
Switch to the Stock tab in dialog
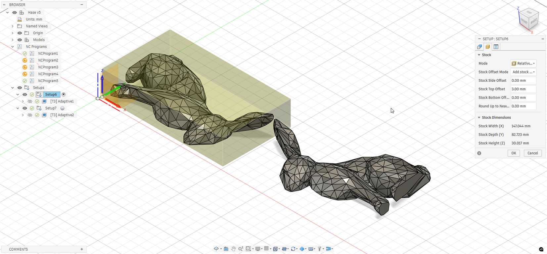click(x=488, y=47)
